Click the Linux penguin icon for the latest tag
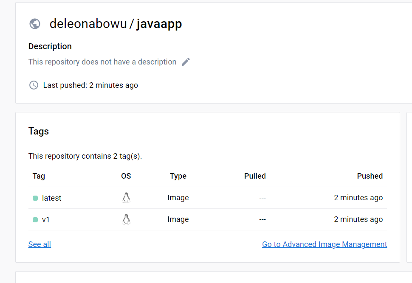The height and width of the screenshot is (283, 412). [x=126, y=198]
